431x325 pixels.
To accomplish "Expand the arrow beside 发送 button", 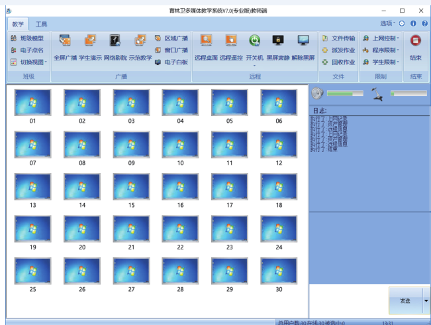I will pos(426,300).
